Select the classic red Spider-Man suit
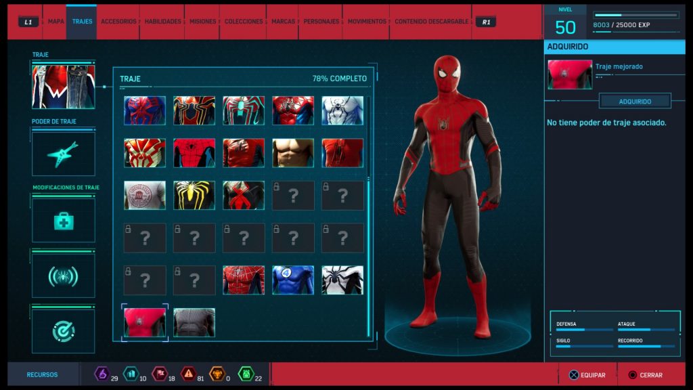The width and height of the screenshot is (693, 390). coord(194,153)
